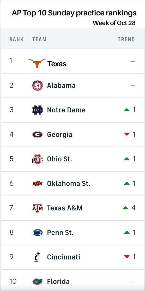Screen dimensions: 145x291
Task: Click Texas A&M's green up-4 trend arrow
Action: click(125, 208)
